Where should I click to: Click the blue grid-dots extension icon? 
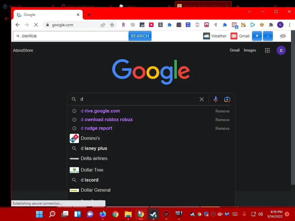point(188,25)
